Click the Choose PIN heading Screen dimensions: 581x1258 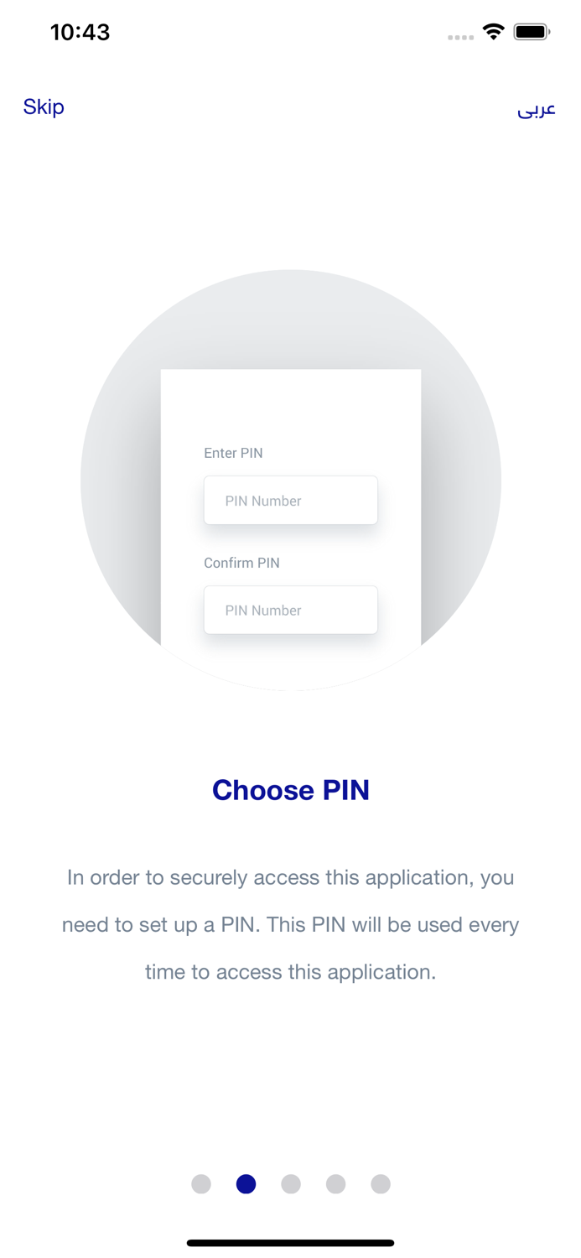(x=290, y=789)
